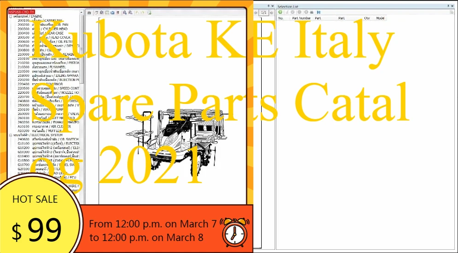The width and height of the screenshot is (458, 253).
Task: Collapse the ENGINE tree group
Action: 11,17
